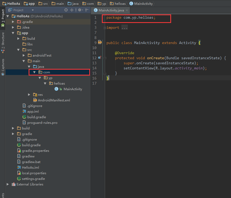Collapse the com package arrow

click(x=34, y=72)
